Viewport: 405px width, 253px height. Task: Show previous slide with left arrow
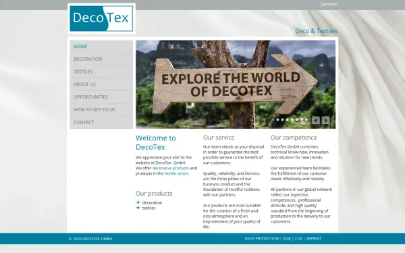tap(316, 120)
